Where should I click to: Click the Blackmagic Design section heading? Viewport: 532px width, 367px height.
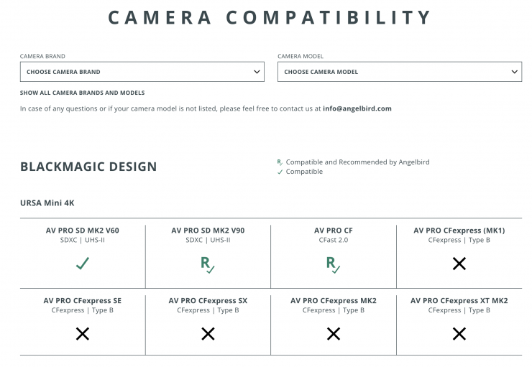(x=88, y=167)
